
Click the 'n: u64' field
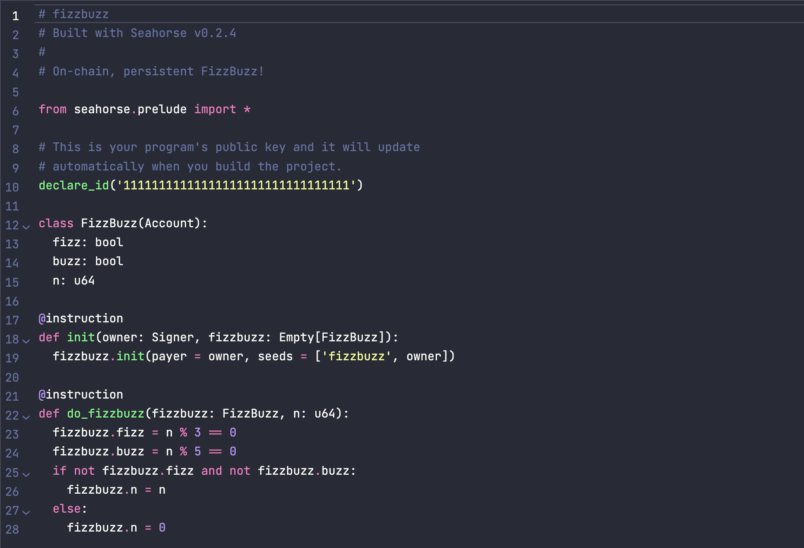click(74, 281)
